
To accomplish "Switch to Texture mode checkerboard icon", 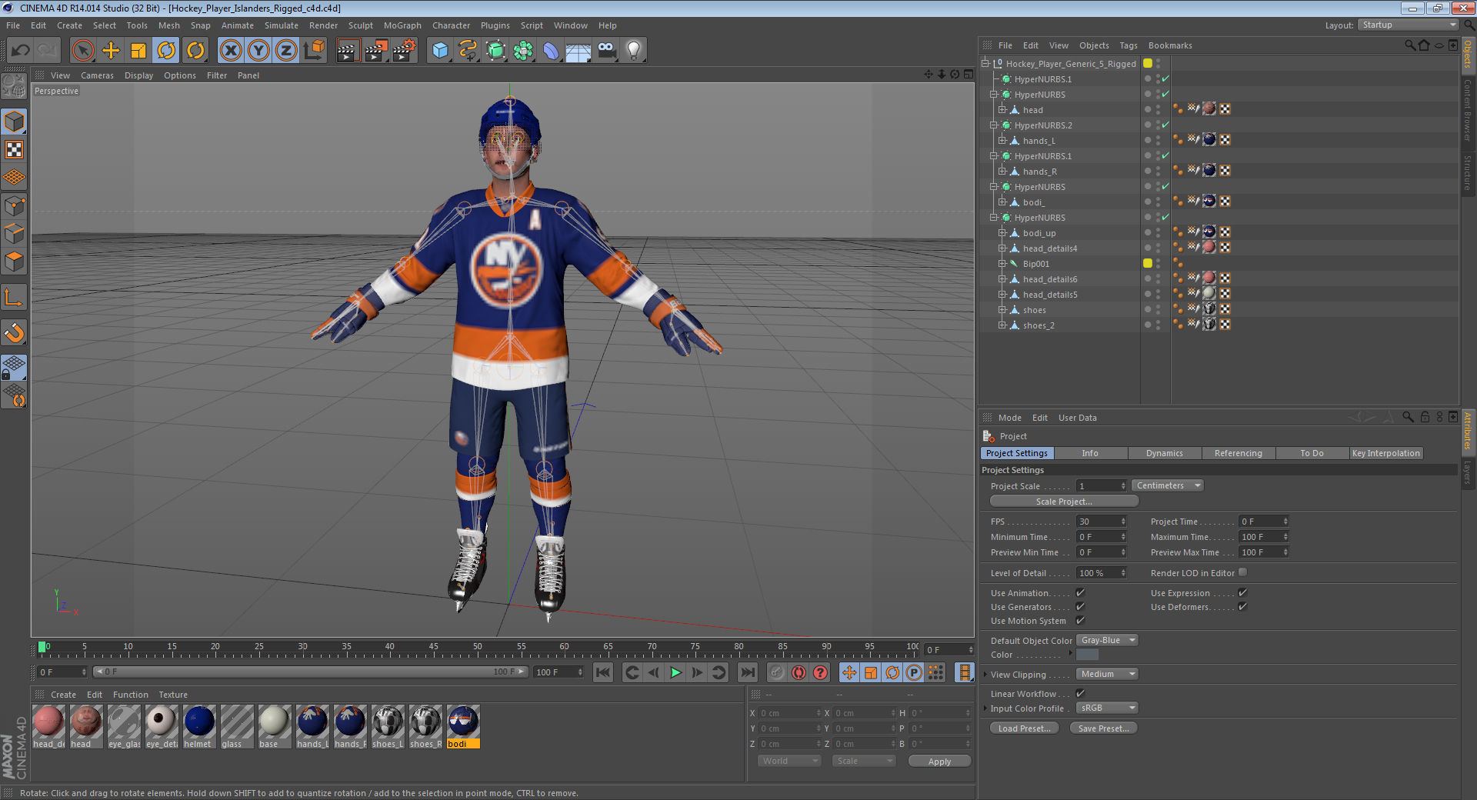I will [x=15, y=150].
